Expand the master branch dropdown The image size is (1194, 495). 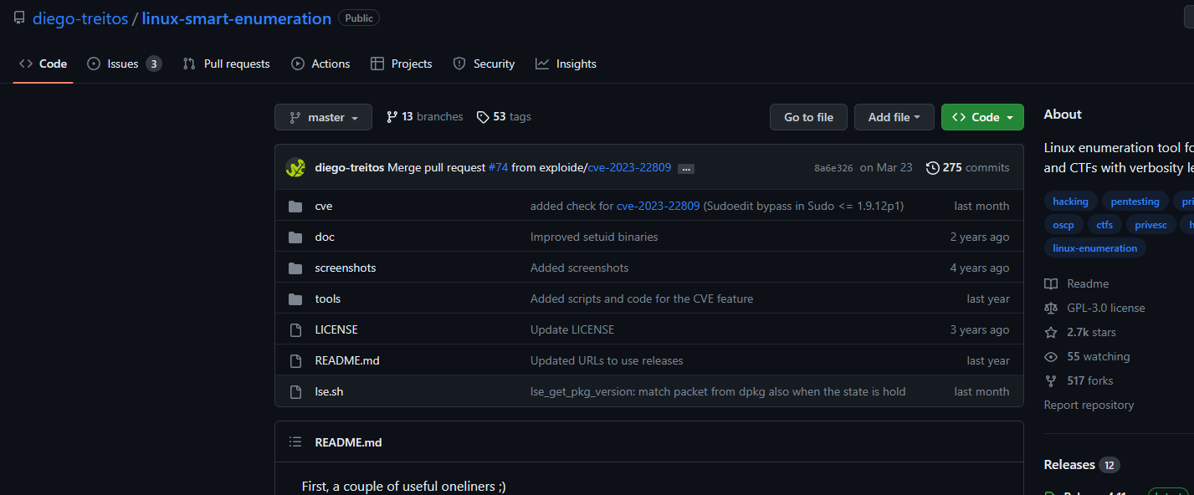click(323, 117)
